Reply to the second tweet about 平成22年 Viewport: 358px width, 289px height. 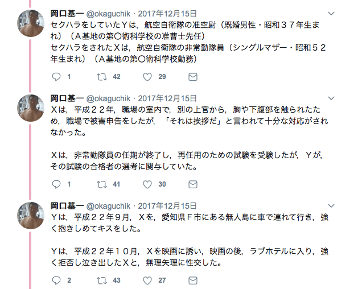56,184
